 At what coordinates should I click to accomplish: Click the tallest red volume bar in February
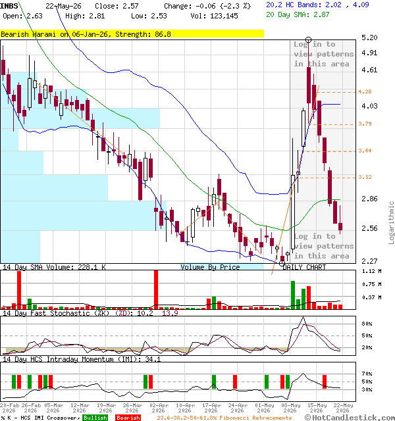(19, 290)
